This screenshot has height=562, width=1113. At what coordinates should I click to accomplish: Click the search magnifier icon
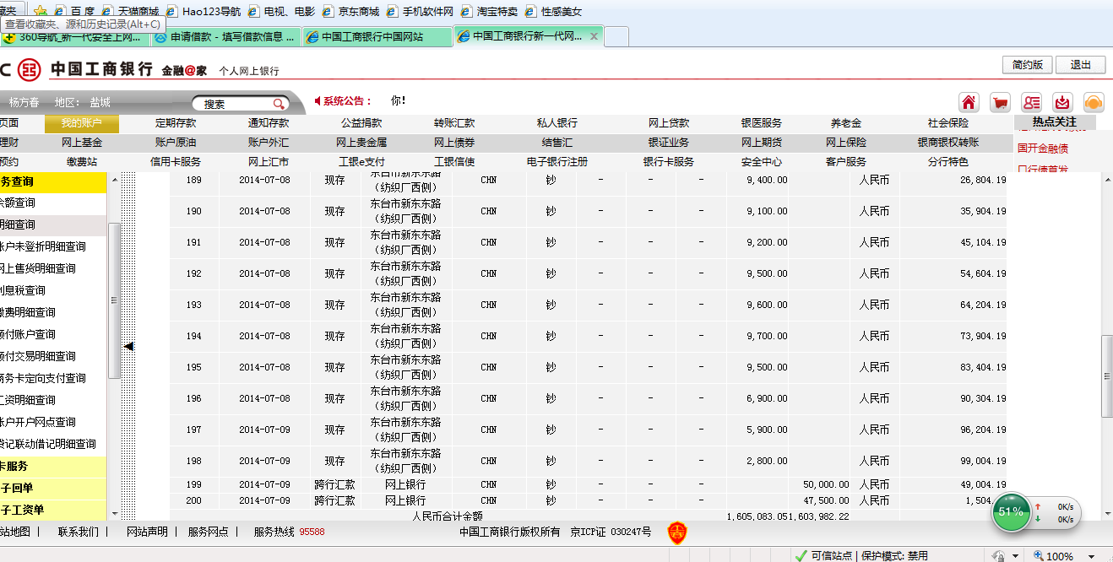click(x=278, y=104)
